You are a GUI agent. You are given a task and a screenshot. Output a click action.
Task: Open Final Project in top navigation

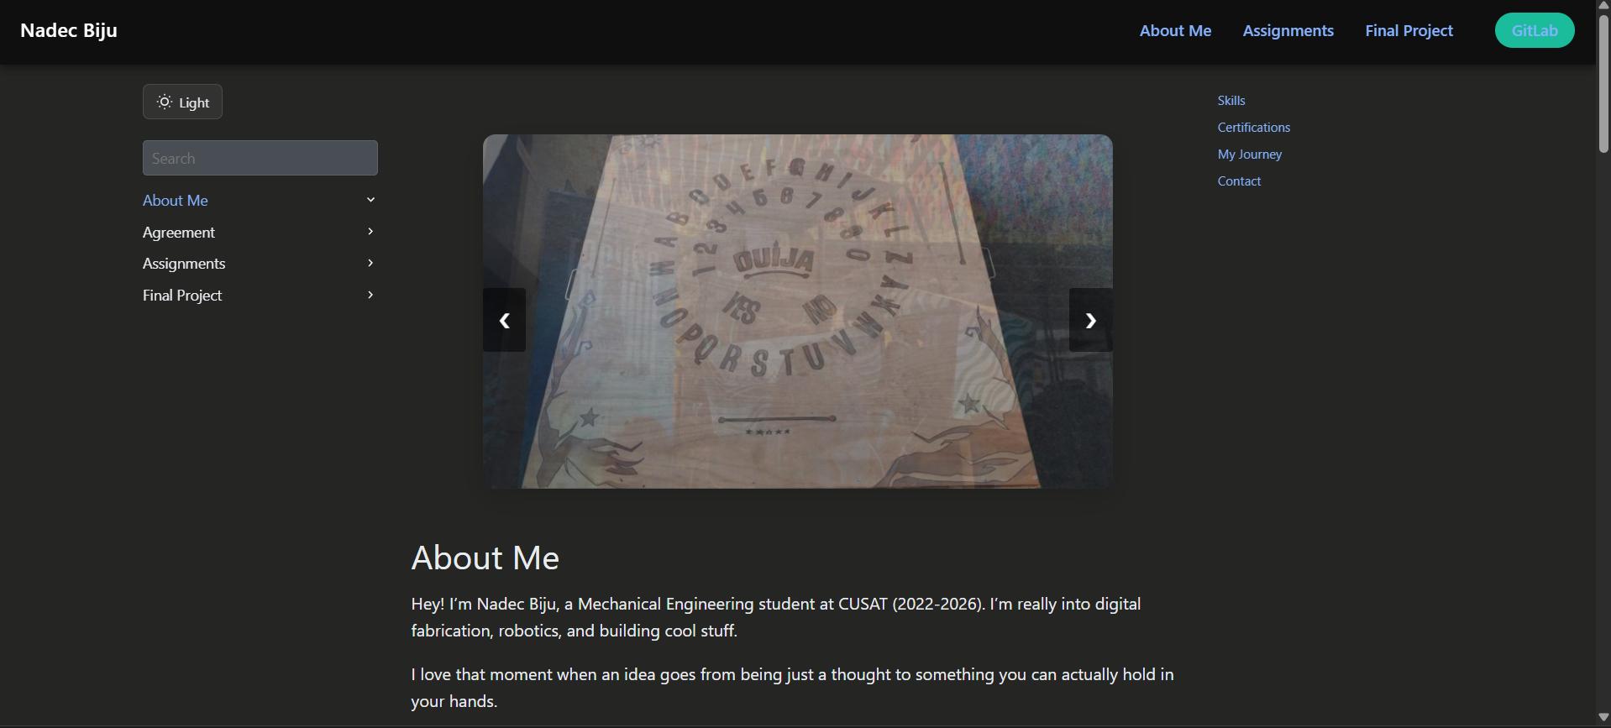pyautogui.click(x=1409, y=31)
